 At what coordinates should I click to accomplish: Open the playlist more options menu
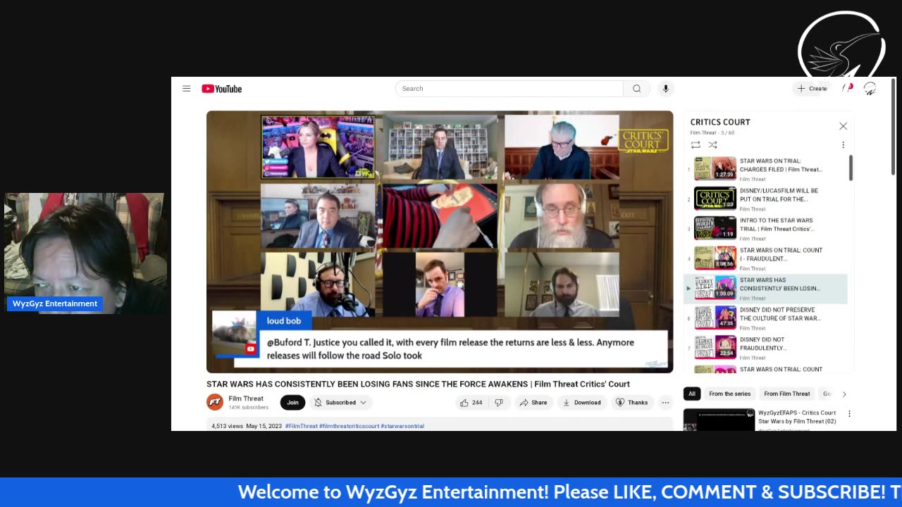tap(843, 145)
